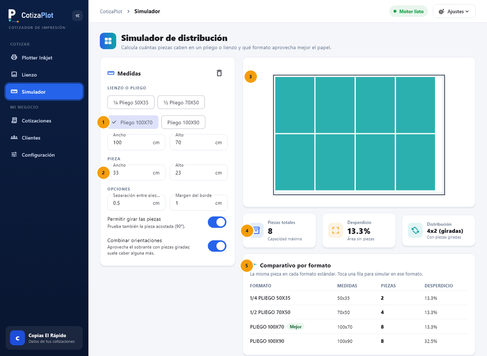Click the receipt icon beside Cotizaciones
The height and width of the screenshot is (356, 487).
[x=14, y=120]
